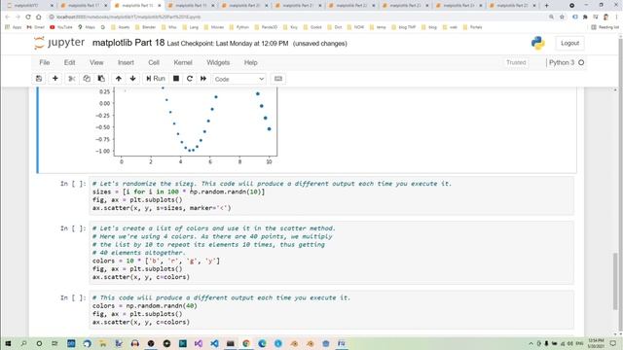Move selected cell up arrow
623x350 pixels.
(x=119, y=79)
